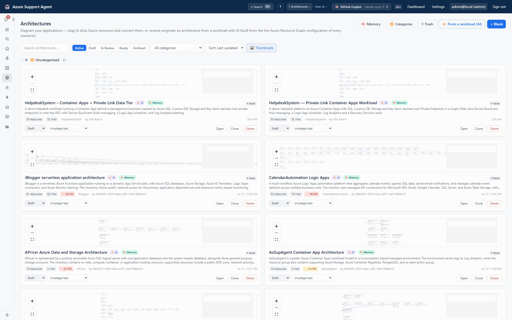Open the robot icon in sidebar
512x320 pixels.
(x=7, y=107)
